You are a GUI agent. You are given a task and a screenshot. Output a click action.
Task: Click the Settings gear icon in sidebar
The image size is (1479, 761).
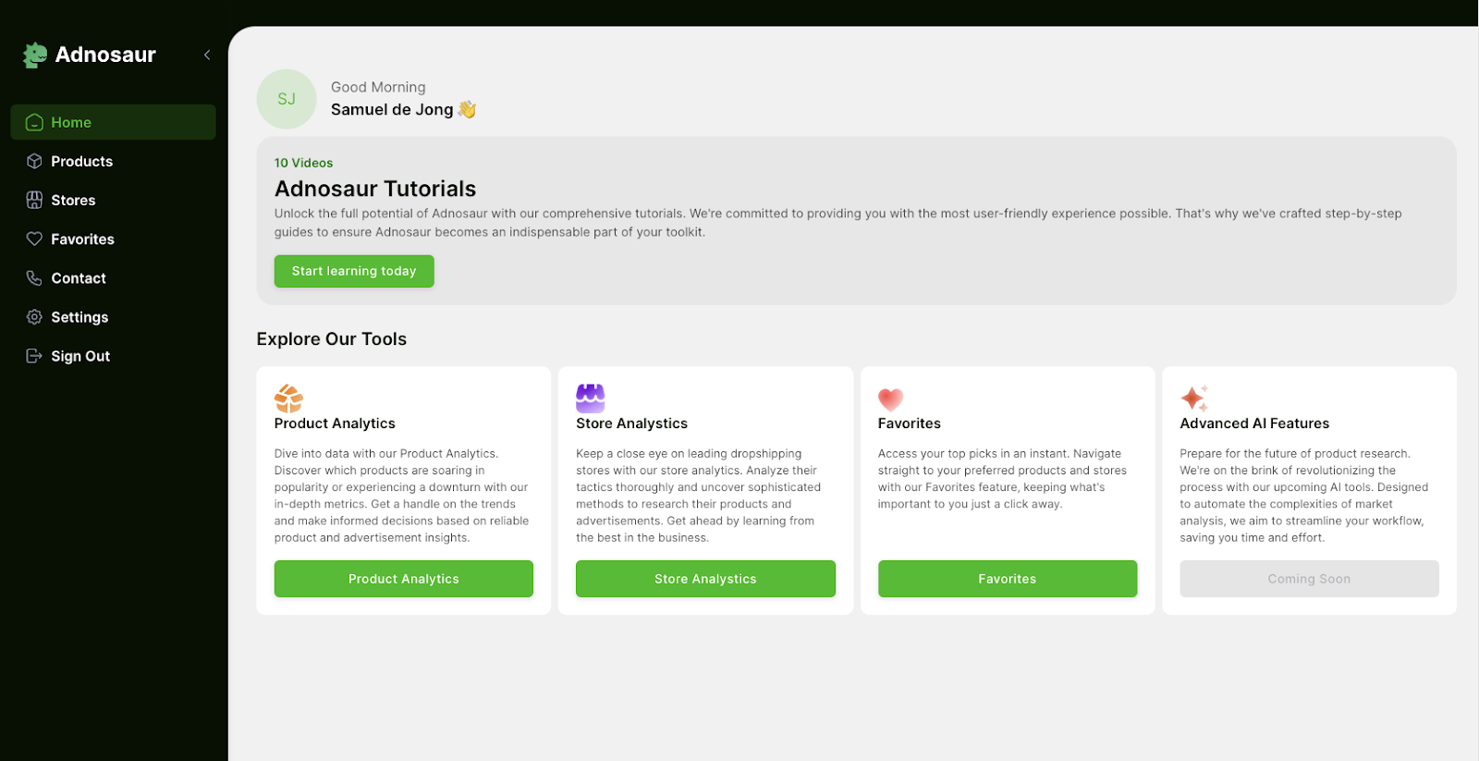34,316
